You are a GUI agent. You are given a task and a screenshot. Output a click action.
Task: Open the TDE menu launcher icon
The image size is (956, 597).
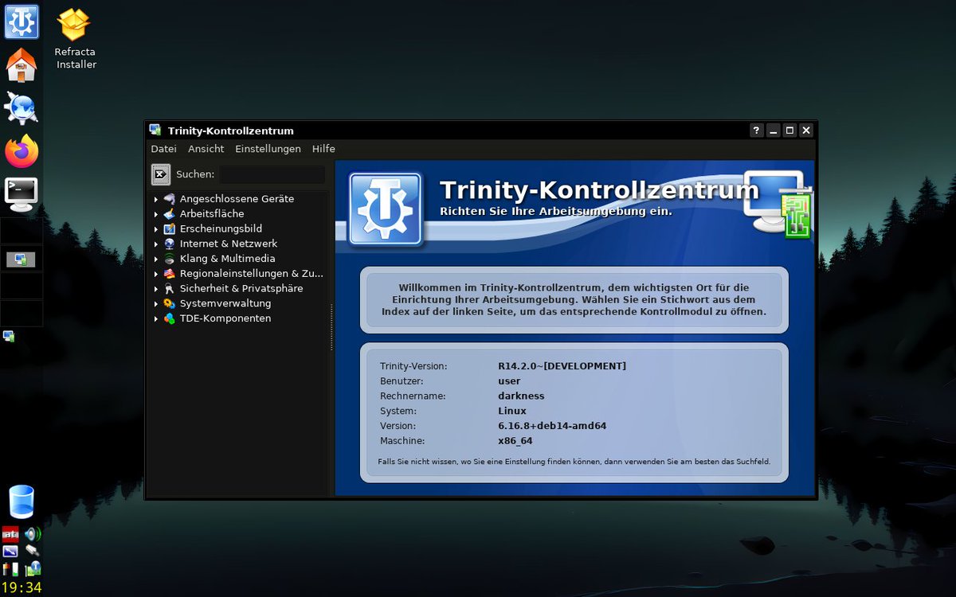point(22,21)
